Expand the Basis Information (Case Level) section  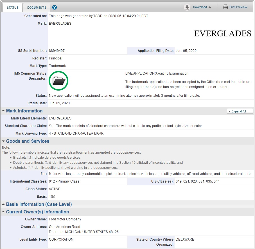[39, 204]
